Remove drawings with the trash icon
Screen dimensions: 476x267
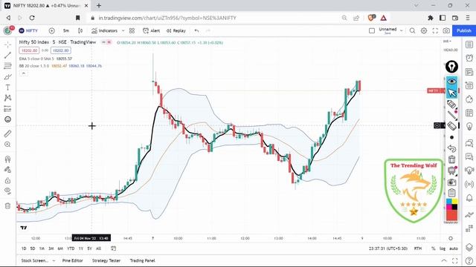7,206
